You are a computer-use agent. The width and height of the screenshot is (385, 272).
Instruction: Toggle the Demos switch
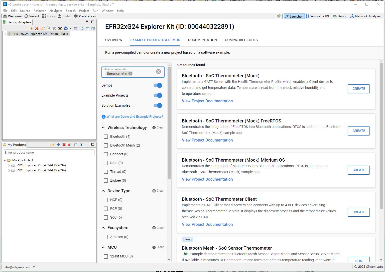coord(158,85)
